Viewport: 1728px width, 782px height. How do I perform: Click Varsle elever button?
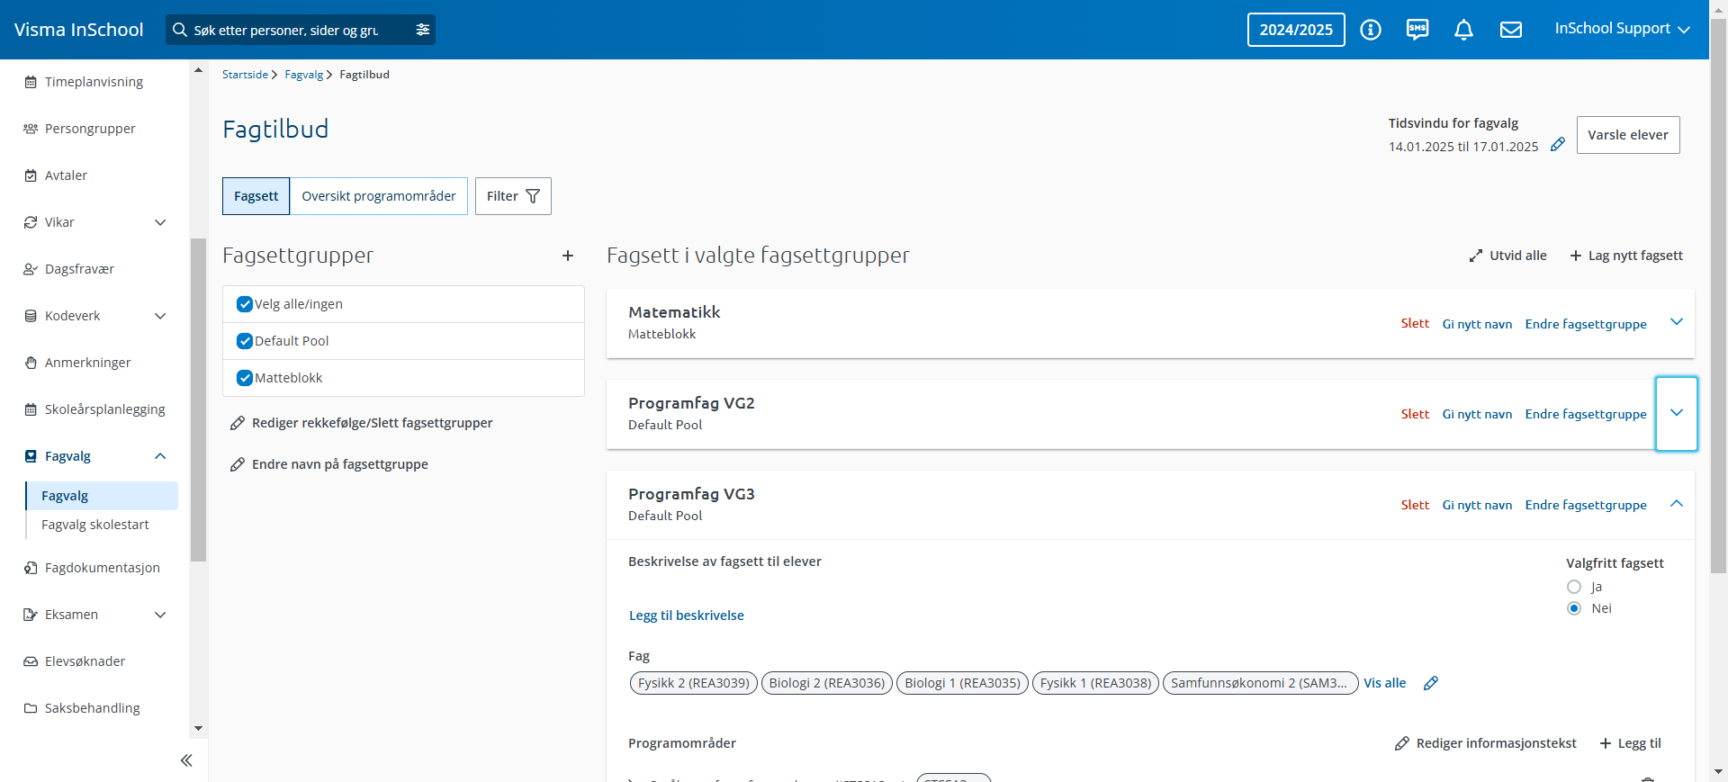(x=1628, y=135)
